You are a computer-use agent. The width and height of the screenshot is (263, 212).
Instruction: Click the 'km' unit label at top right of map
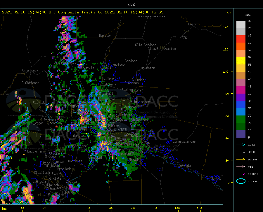pyautogui.click(x=229, y=12)
